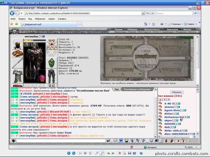The width and height of the screenshot is (210, 157).
Task: Click the zoom out magnifier in picture viewer
Action: point(102,153)
